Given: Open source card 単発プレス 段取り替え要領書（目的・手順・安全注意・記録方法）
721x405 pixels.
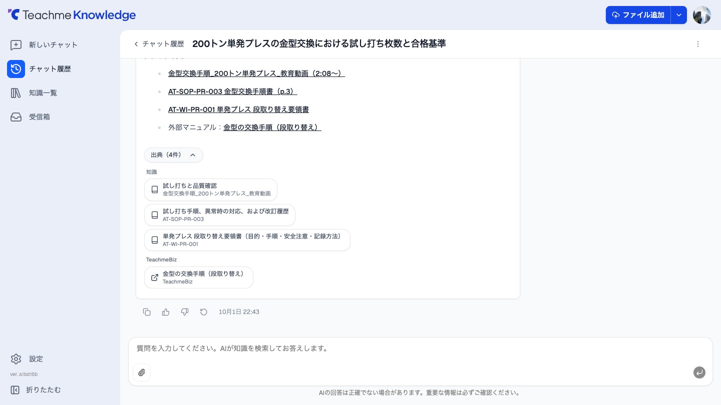Looking at the screenshot, I should click(247, 240).
